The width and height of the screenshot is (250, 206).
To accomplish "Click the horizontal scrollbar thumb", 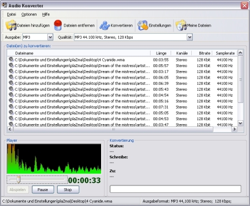I will [x=113, y=129].
